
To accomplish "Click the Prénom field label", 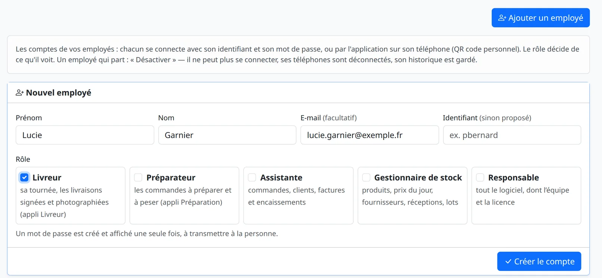I will [x=29, y=118].
